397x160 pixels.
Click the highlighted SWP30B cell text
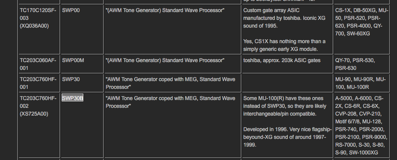coord(72,98)
